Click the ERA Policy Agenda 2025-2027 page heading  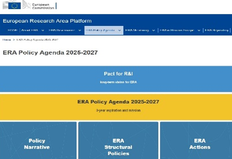50,53
